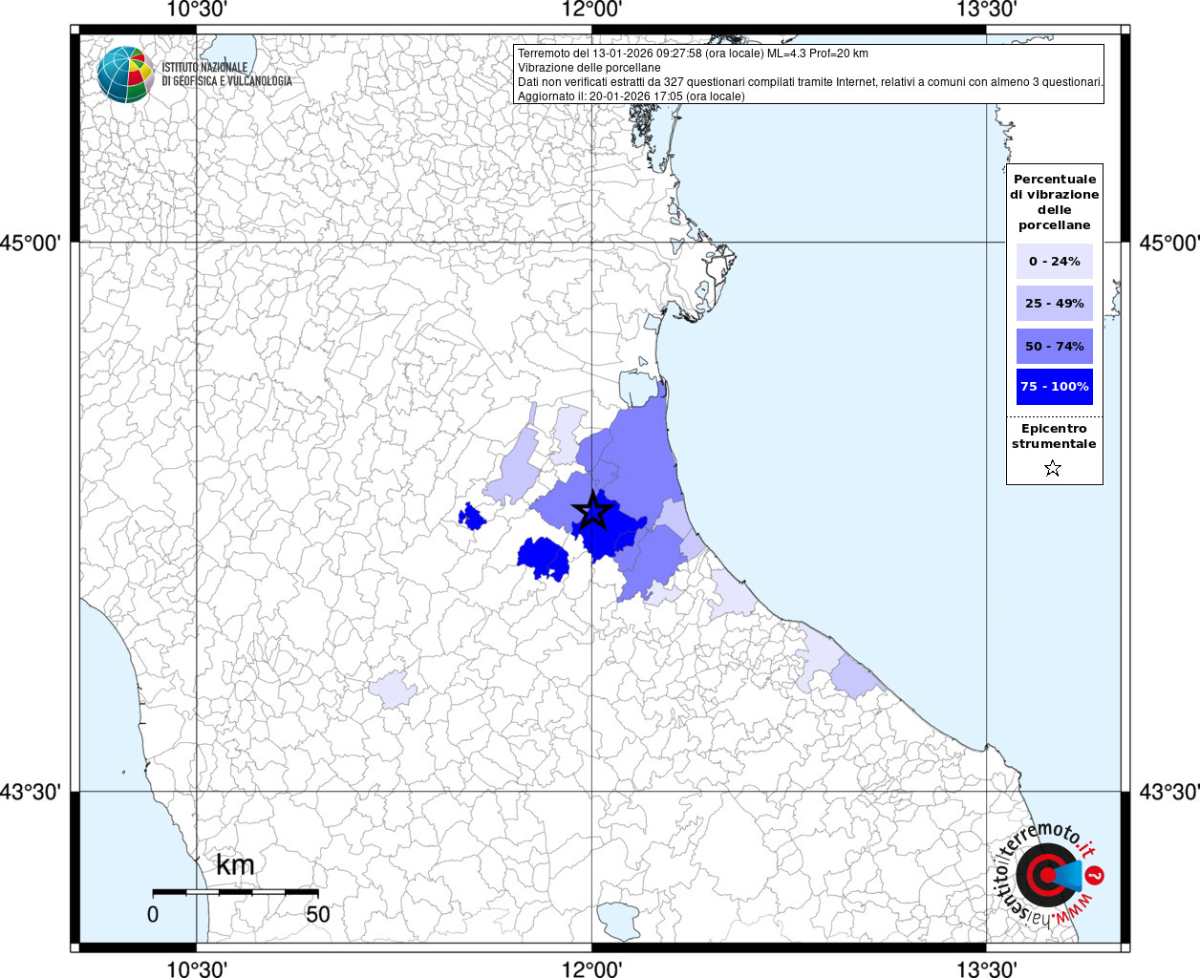
Task: Click the haisentitoilterremoto.it target logo
Action: (1046, 875)
